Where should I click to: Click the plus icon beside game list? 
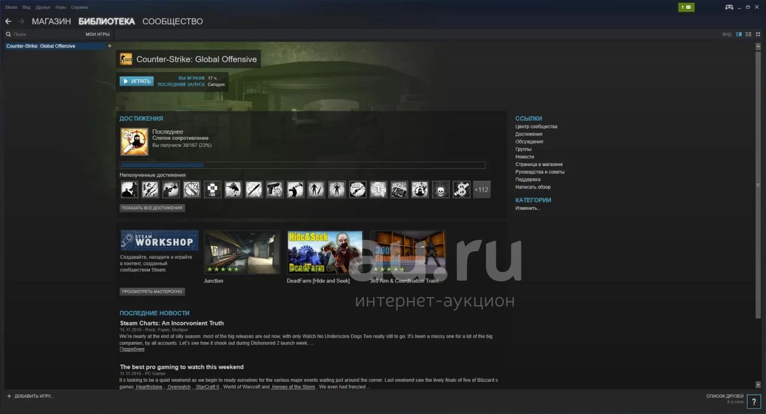[109, 46]
